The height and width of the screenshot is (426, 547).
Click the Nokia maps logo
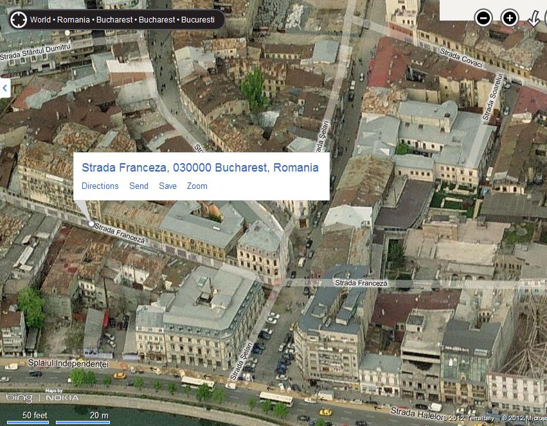62,397
